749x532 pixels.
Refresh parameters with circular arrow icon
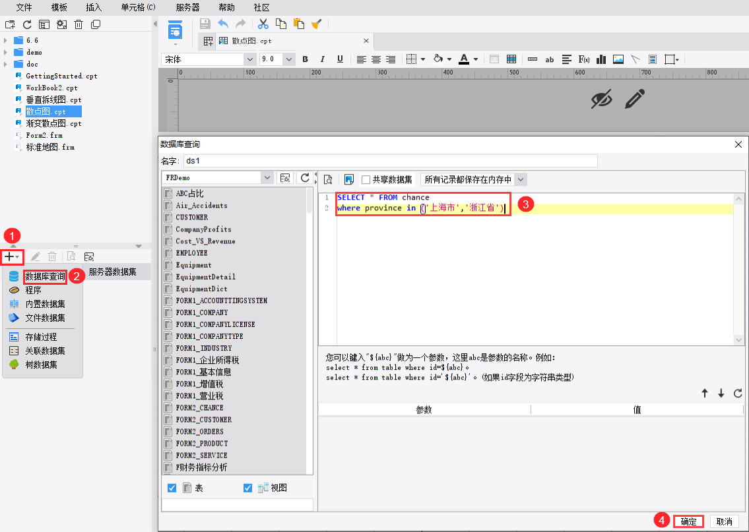(x=738, y=393)
